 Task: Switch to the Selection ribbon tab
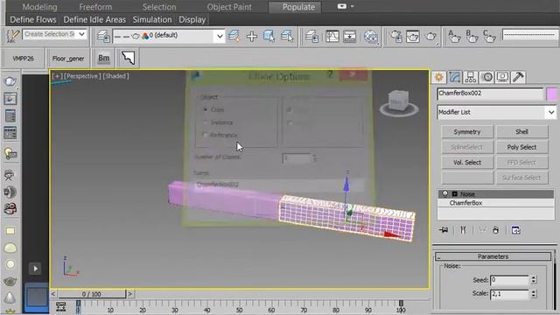tap(159, 7)
